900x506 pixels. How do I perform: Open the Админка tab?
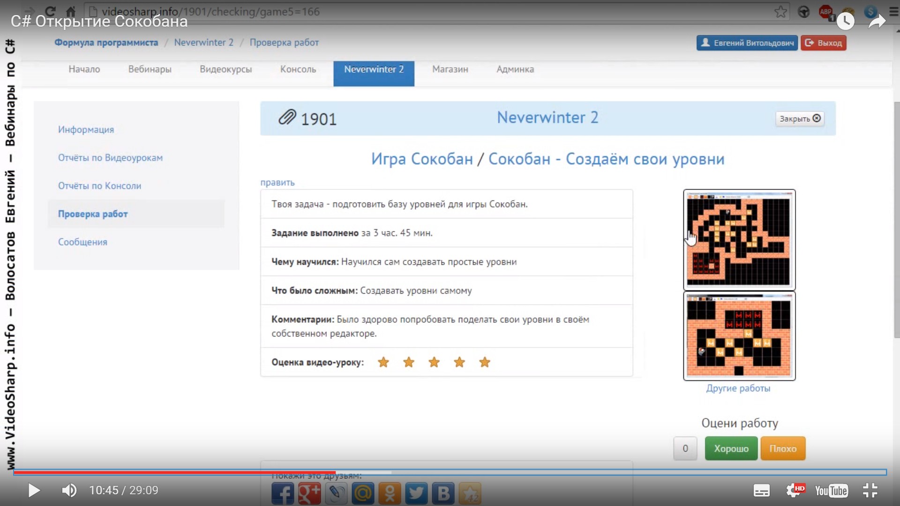coord(515,69)
